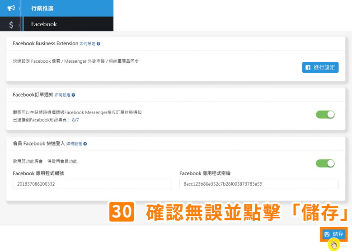Toggle Facebook order notification switch
Viewport: 352px width, 252px height.
[x=325, y=114]
